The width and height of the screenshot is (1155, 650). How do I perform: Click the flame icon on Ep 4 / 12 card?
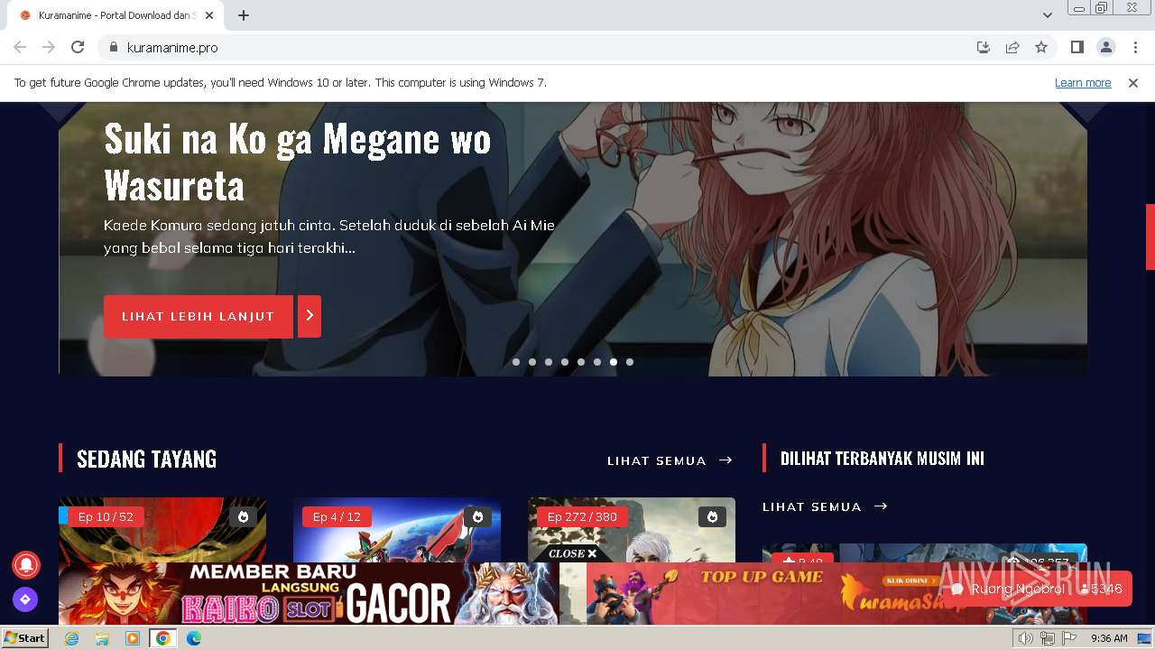pos(478,517)
